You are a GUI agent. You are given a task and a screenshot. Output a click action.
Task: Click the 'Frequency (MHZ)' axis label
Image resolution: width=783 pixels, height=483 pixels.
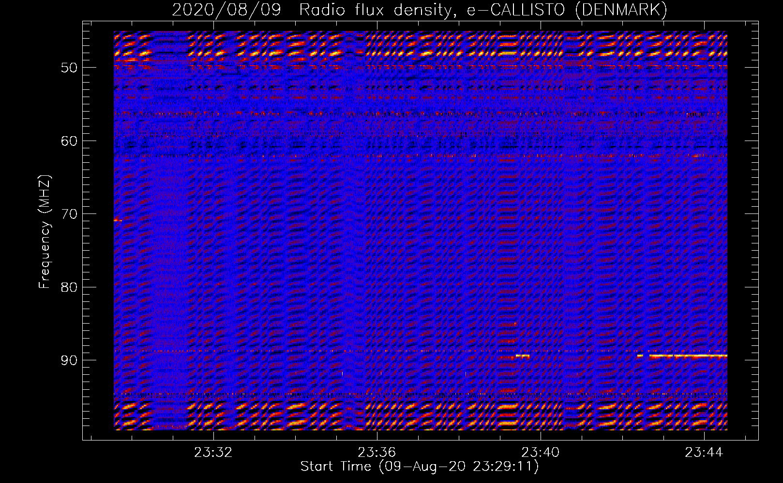click(x=45, y=232)
